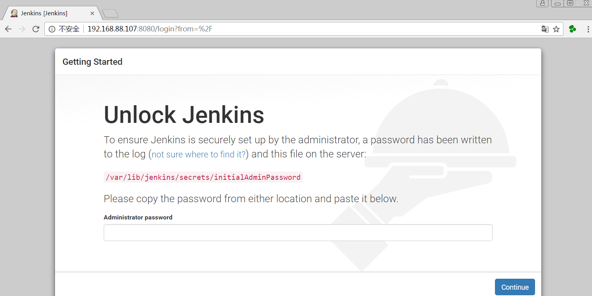Minimize the browser window
The image size is (592, 296).
(557, 3)
